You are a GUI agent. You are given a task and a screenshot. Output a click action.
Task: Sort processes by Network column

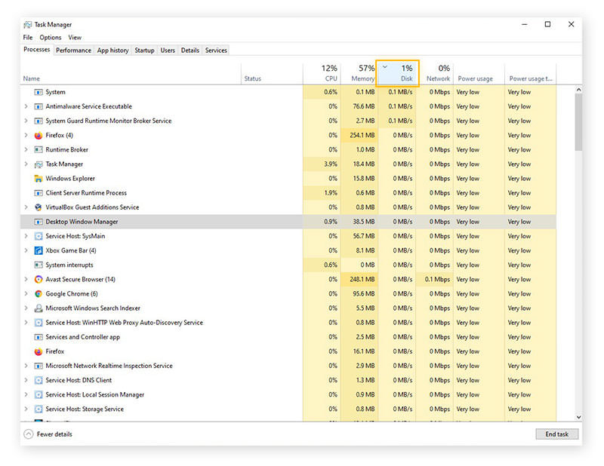(435, 73)
